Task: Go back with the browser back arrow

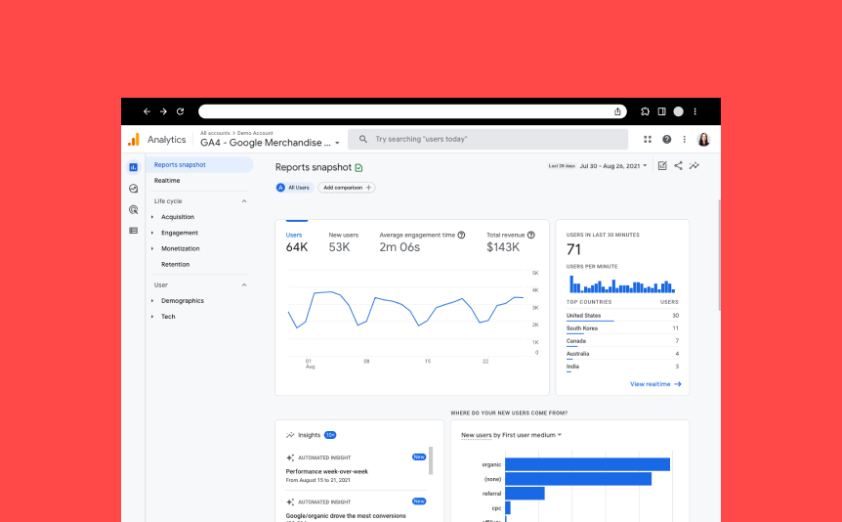Action: pyautogui.click(x=147, y=111)
